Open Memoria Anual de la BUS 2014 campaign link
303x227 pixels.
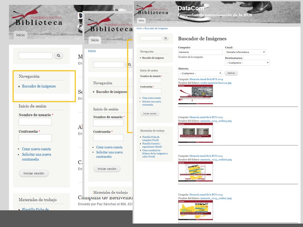206,79
